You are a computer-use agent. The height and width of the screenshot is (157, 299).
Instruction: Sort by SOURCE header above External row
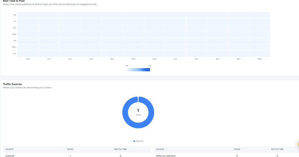click(9, 149)
